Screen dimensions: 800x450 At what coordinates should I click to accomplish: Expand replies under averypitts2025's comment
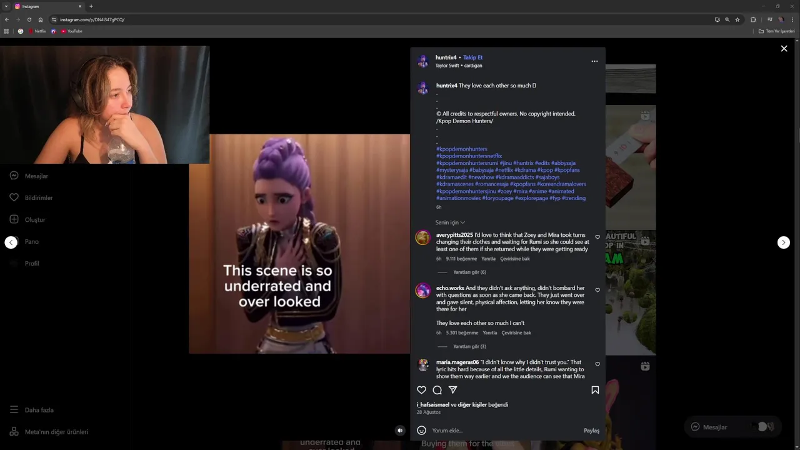(x=469, y=272)
